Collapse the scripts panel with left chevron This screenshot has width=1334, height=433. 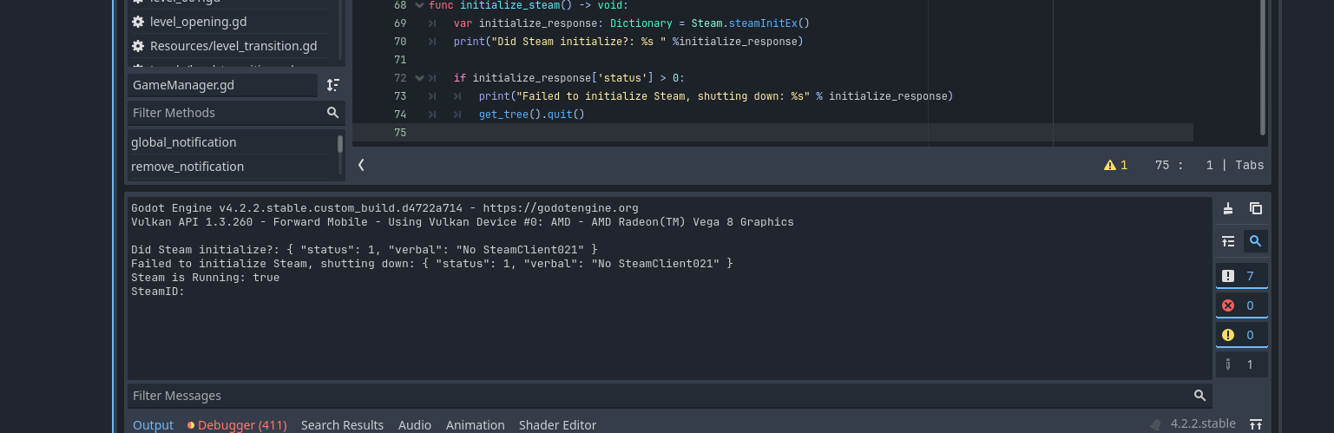pyautogui.click(x=361, y=165)
